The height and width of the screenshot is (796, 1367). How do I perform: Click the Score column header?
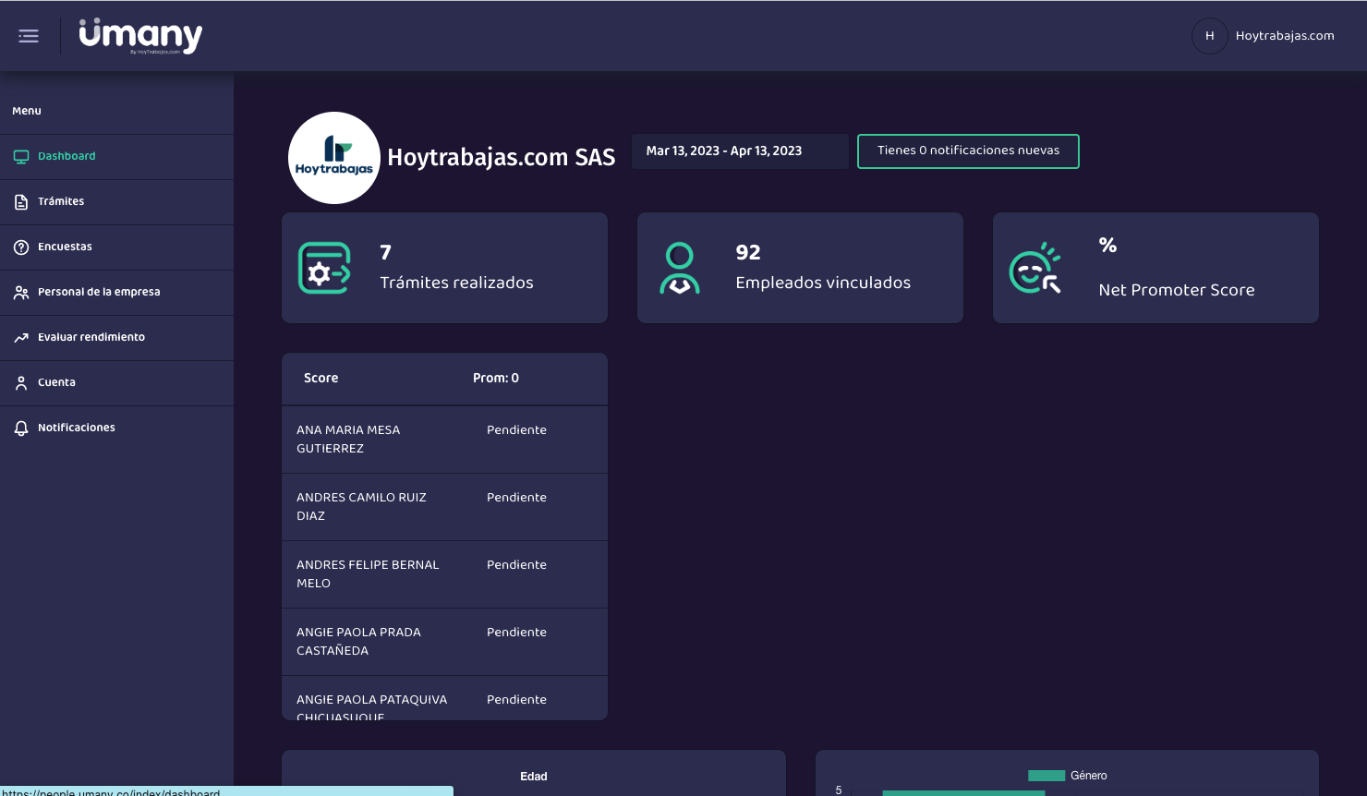coord(321,379)
